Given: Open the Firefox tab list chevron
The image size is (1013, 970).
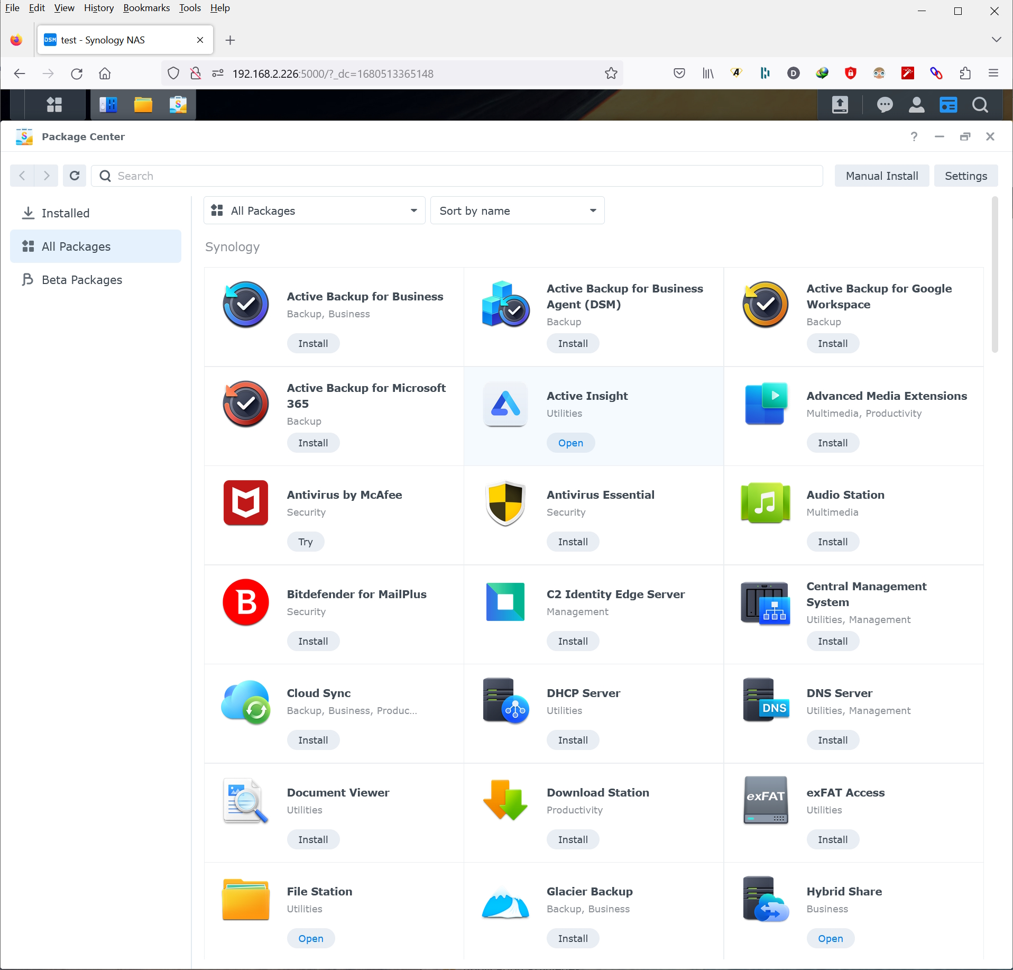Looking at the screenshot, I should 996,40.
